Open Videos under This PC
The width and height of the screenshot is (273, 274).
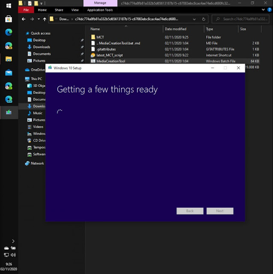coord(38,127)
